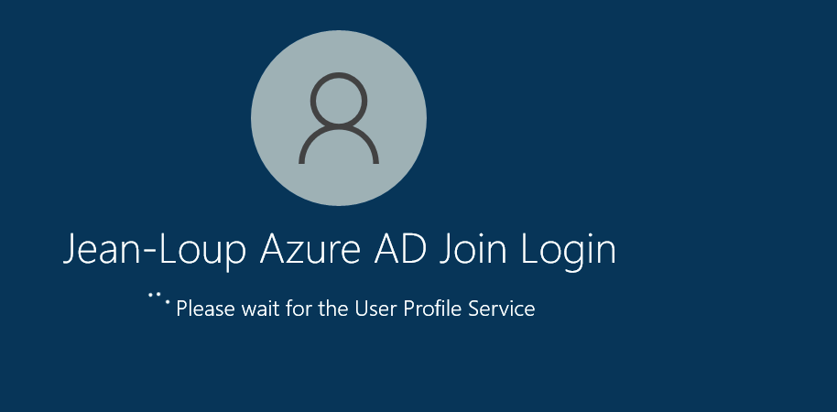Select the person silhouette icon

[x=339, y=118]
